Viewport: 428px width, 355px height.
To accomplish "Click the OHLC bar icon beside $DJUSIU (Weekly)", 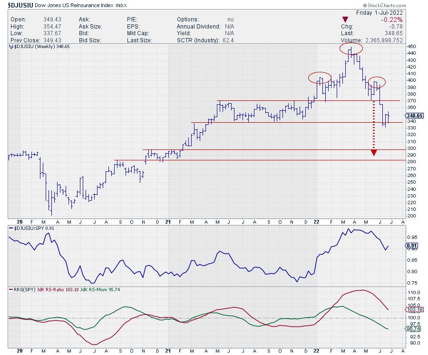I will [x=11, y=48].
